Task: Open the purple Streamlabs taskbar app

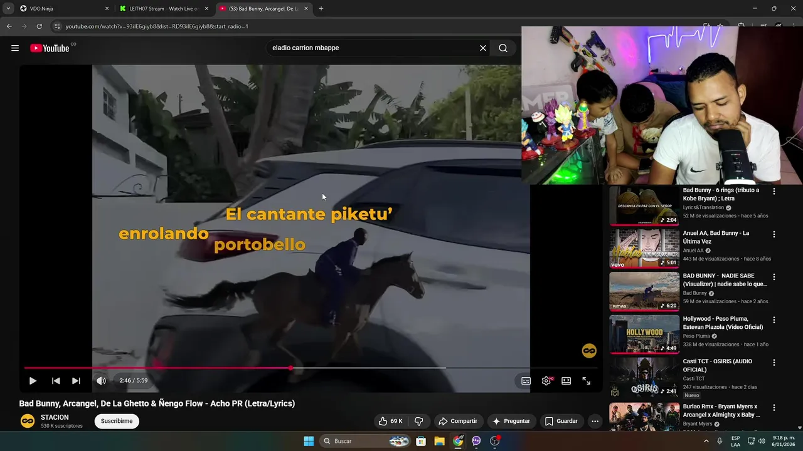Action: (x=476, y=441)
